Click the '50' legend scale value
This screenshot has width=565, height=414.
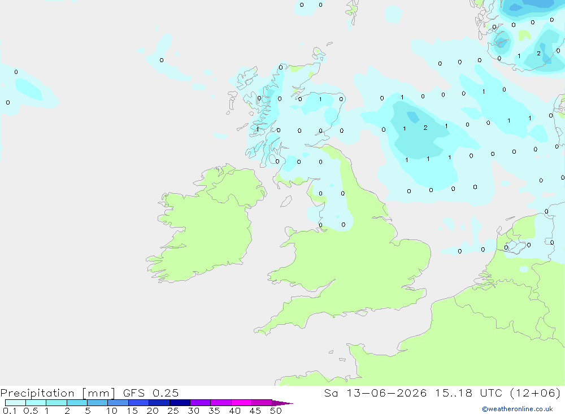(276, 411)
